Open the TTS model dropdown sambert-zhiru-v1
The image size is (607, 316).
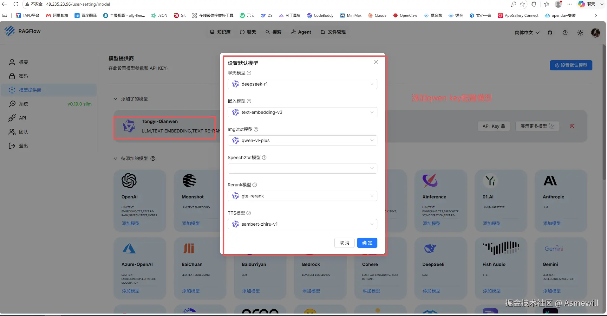pos(302,224)
